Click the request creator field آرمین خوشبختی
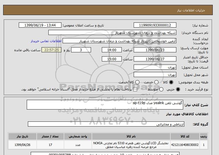This screenshot has height=155, width=219. pyautogui.click(x=119, y=41)
